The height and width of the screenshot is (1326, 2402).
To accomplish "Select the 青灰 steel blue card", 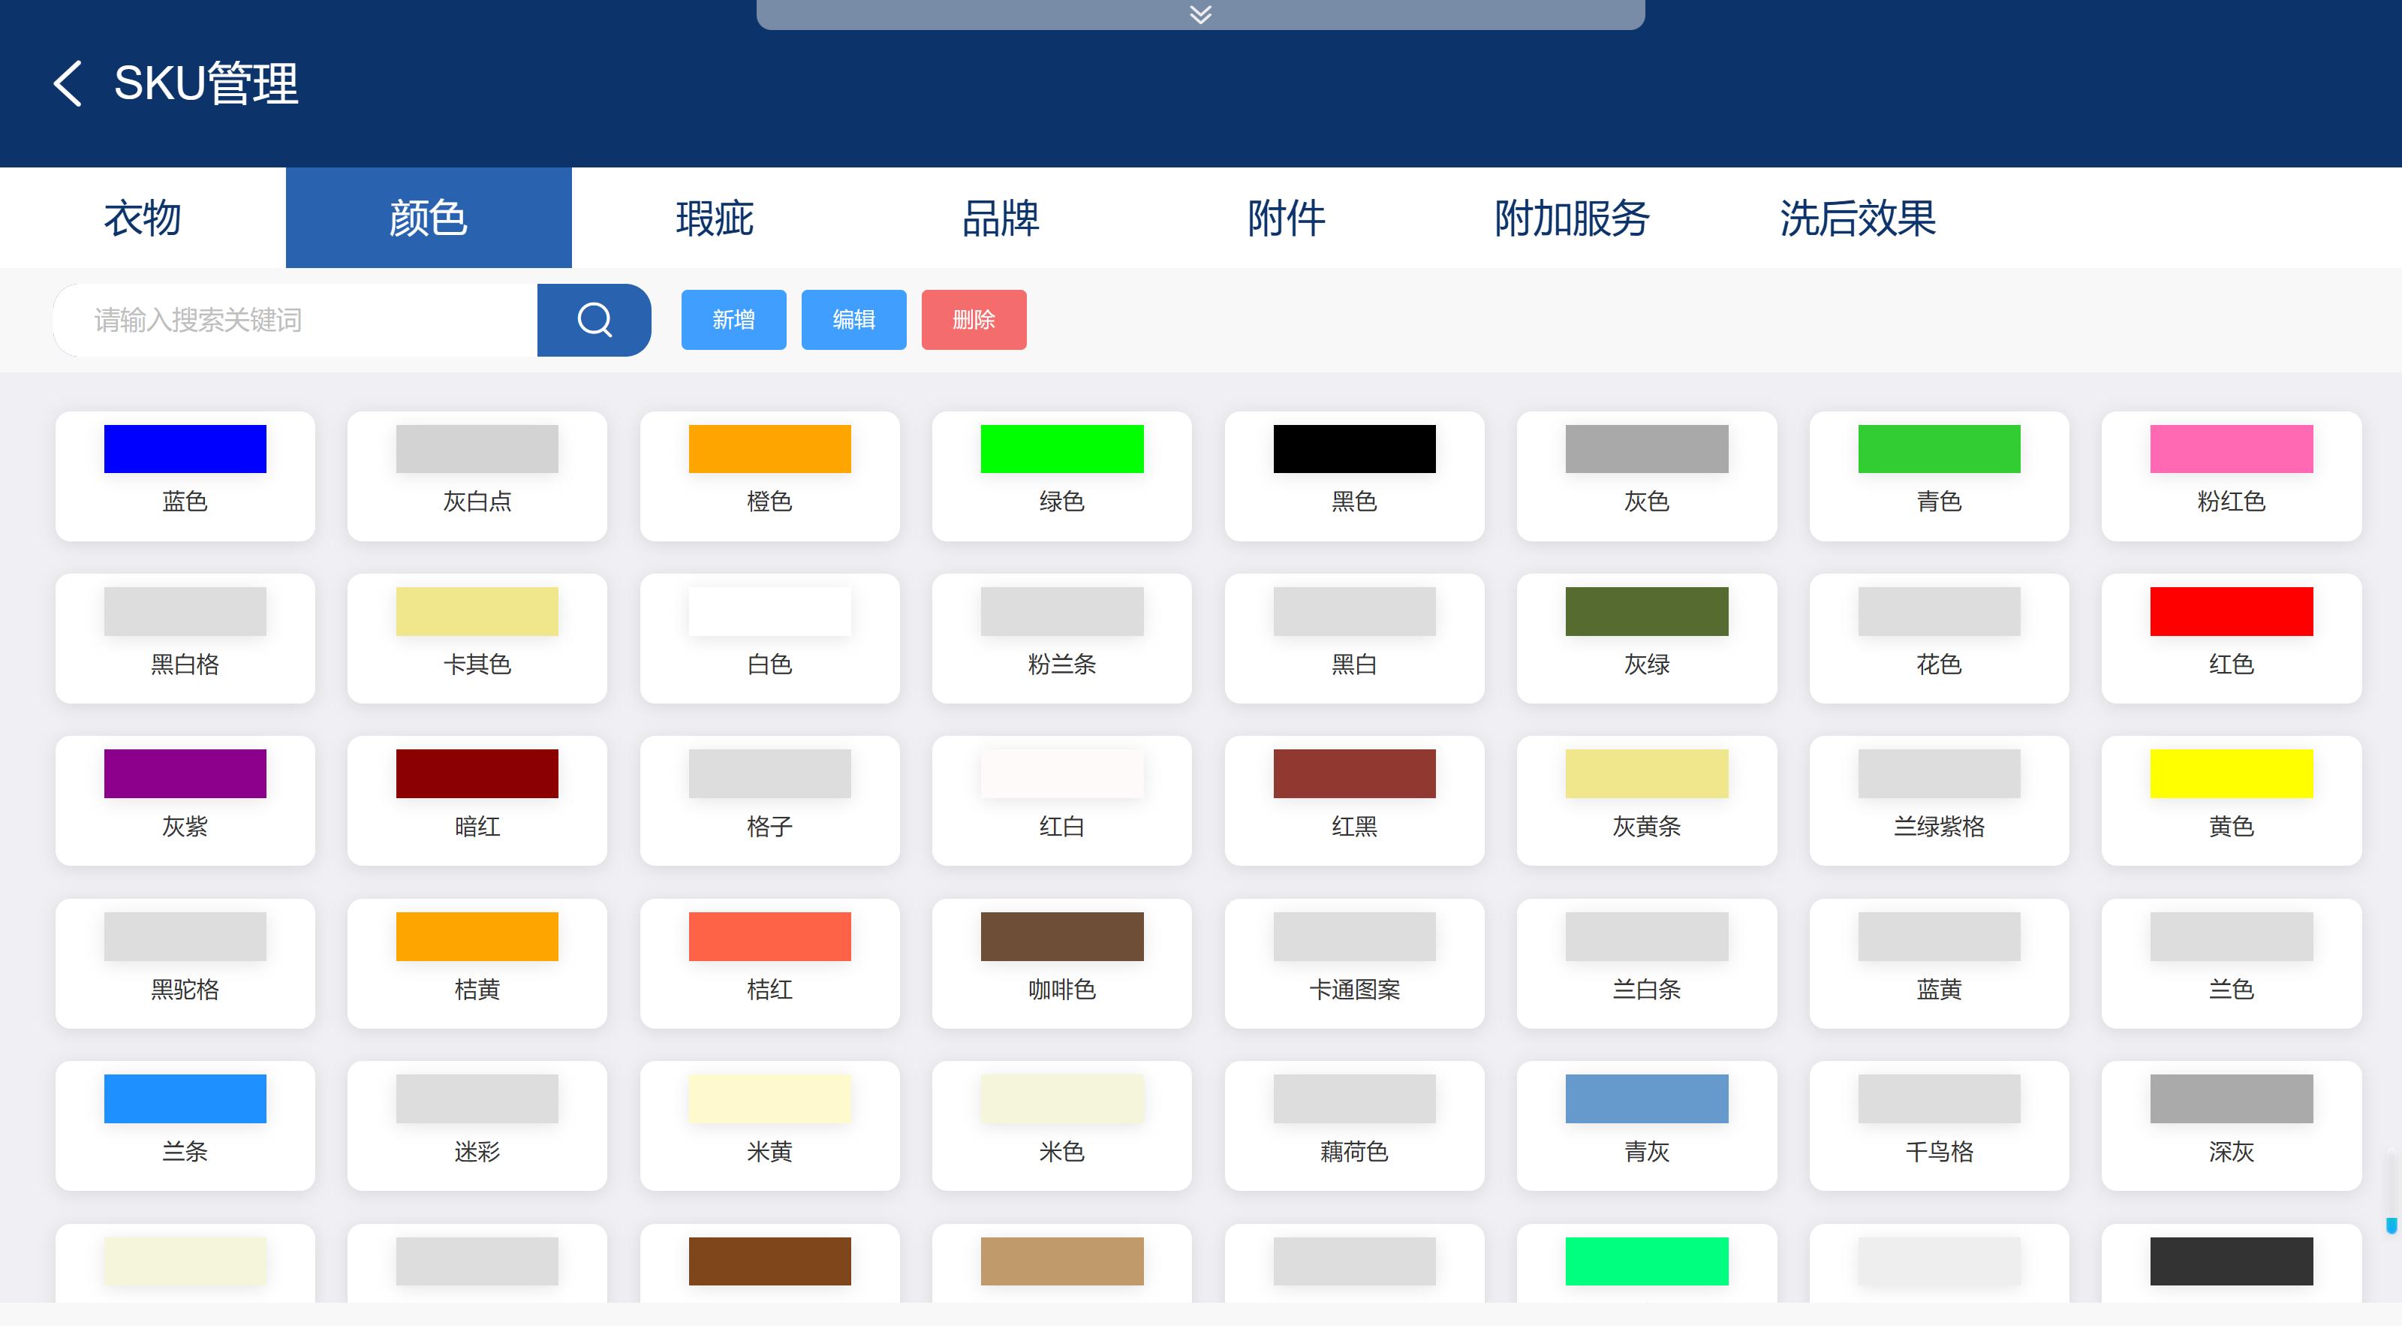I will (x=1646, y=1125).
